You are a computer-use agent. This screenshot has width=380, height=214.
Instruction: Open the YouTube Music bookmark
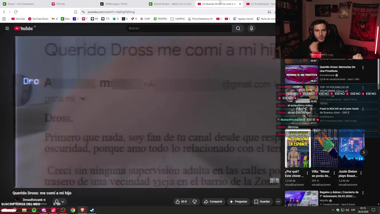38,19
